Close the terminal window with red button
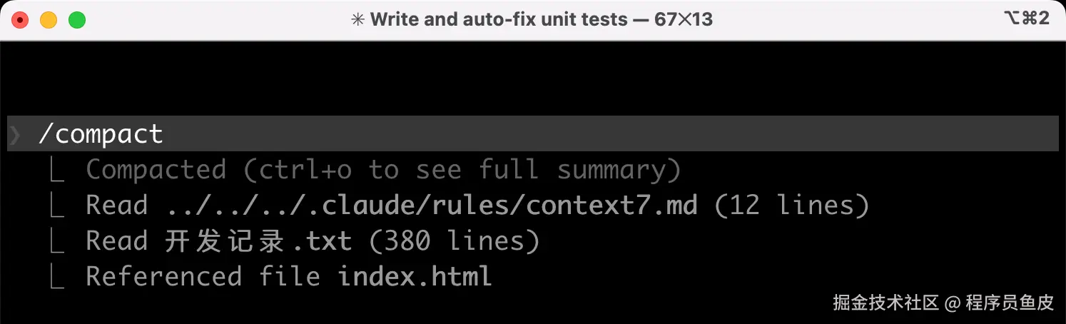This screenshot has height=324, width=1066. click(x=20, y=20)
